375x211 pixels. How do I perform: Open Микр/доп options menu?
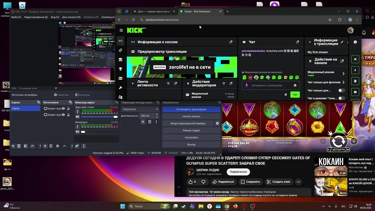click(77, 127)
